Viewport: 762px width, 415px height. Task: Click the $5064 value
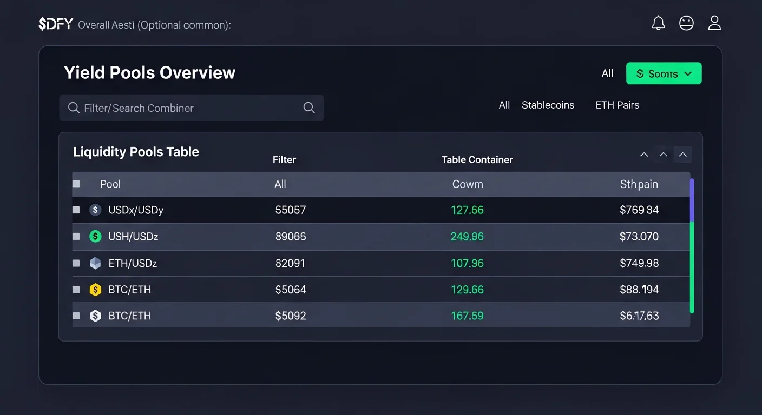click(x=291, y=290)
